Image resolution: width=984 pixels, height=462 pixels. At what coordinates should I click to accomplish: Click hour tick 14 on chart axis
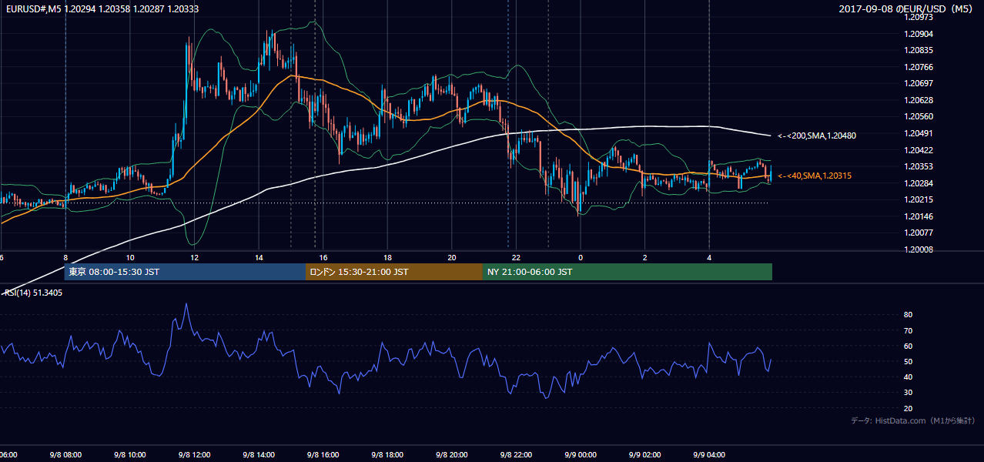click(x=259, y=258)
